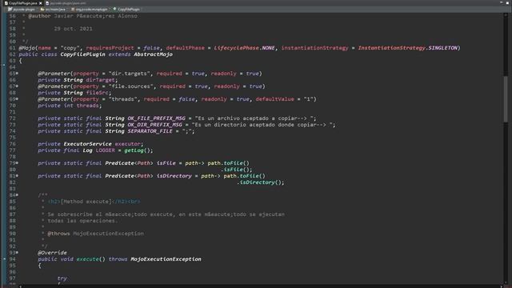The image size is (512, 288).
Task: Click the src/main/java breadcrumb folder
Action: tap(55, 9)
